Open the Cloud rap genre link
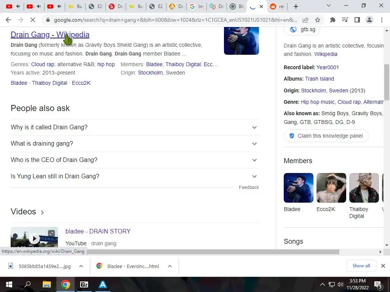The image size is (390, 292). tap(43, 64)
